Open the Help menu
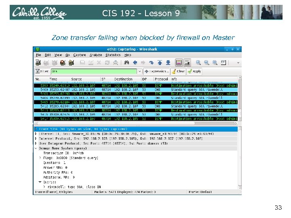The image size is (291, 218). [128, 55]
